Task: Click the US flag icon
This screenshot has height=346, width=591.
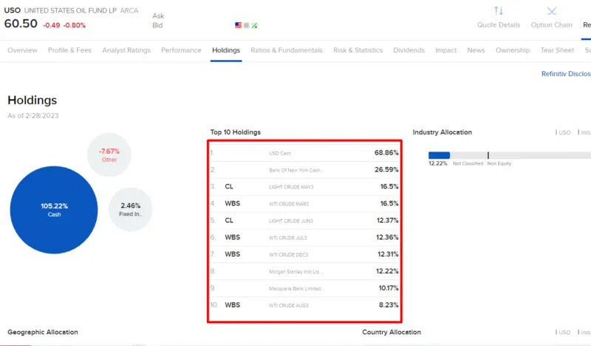Action: click(x=239, y=25)
